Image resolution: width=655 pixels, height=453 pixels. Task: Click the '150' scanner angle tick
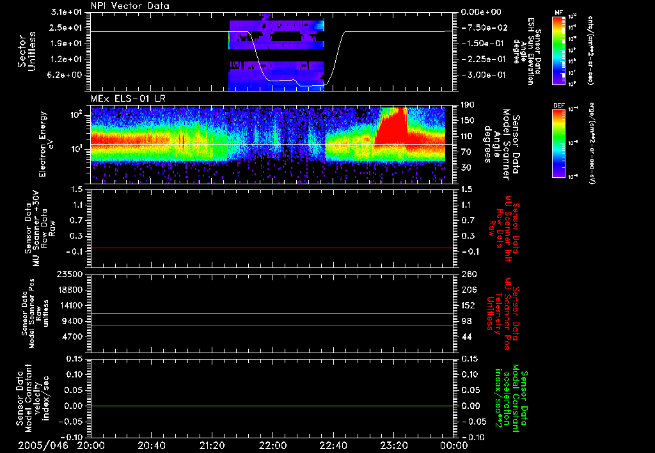point(468,121)
